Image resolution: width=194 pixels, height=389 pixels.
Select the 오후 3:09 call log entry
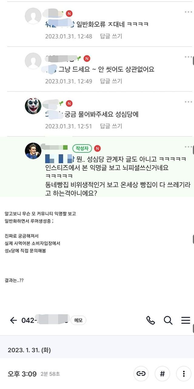(x=97, y=374)
